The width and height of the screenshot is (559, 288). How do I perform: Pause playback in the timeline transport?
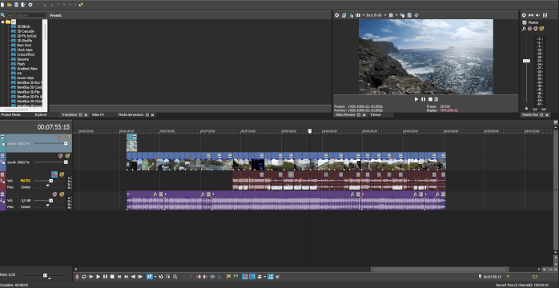(105, 277)
